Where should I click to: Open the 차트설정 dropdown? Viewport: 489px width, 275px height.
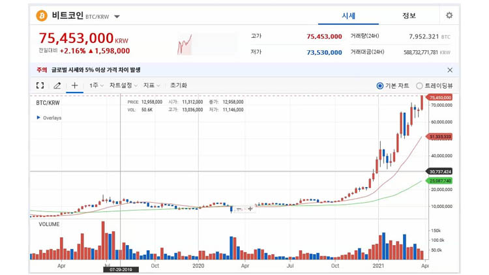click(123, 85)
